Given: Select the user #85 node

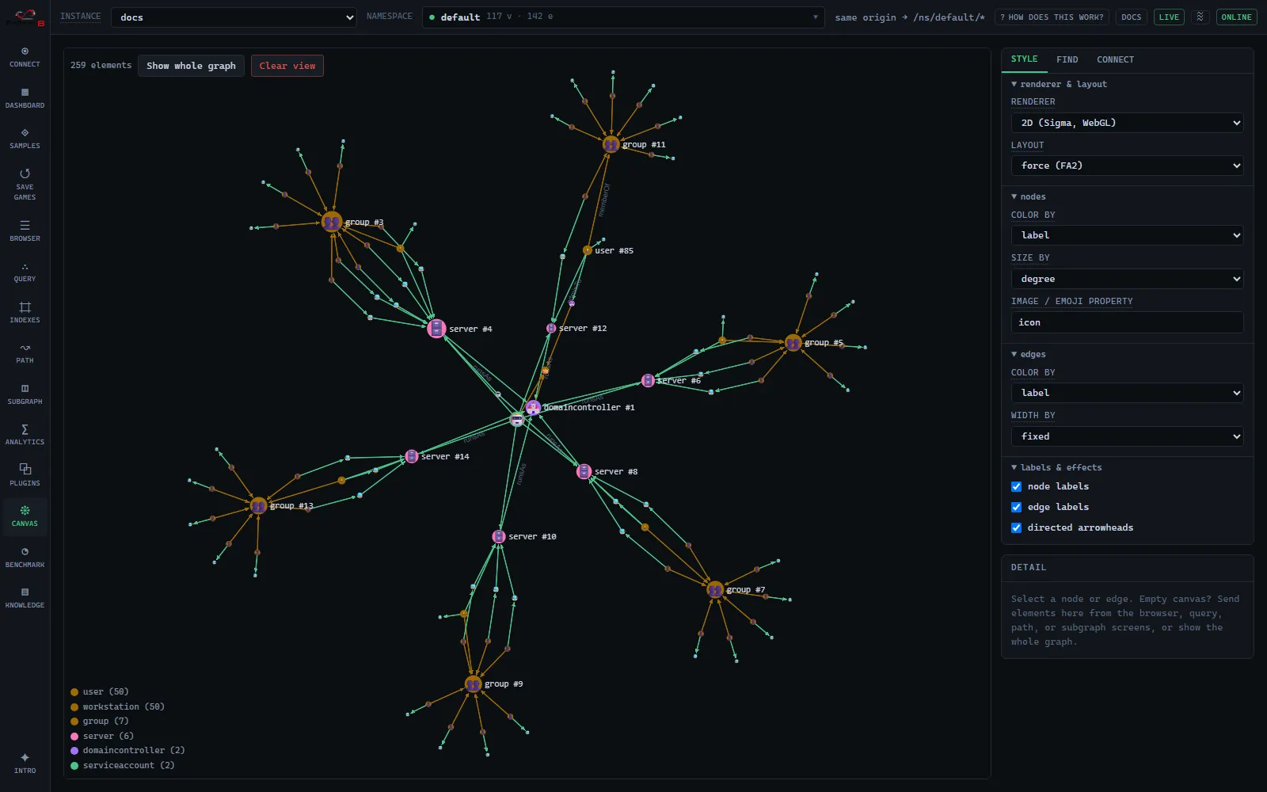Looking at the screenshot, I should point(588,250).
